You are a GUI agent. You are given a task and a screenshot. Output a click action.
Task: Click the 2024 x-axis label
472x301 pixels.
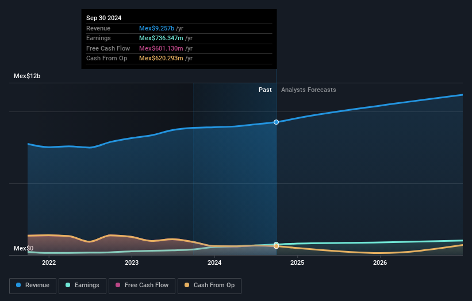pos(214,263)
